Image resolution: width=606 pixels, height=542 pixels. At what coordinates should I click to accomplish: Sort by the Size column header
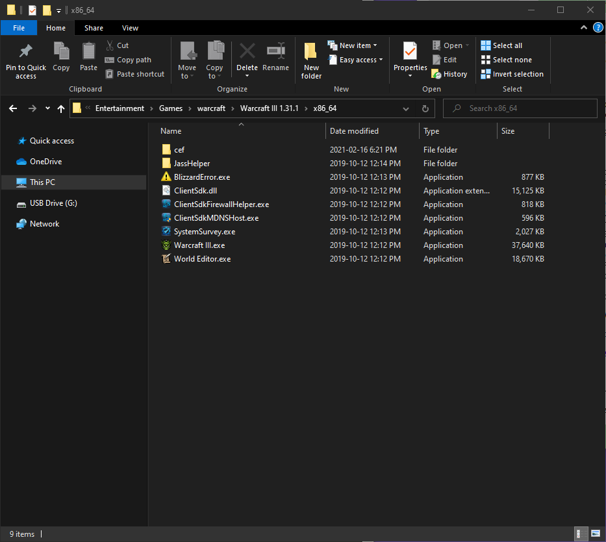tap(522, 131)
